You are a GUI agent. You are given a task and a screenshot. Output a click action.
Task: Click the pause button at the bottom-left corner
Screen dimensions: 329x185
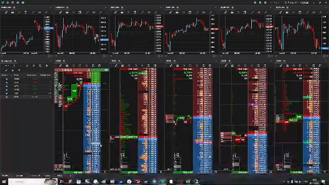tap(4, 181)
